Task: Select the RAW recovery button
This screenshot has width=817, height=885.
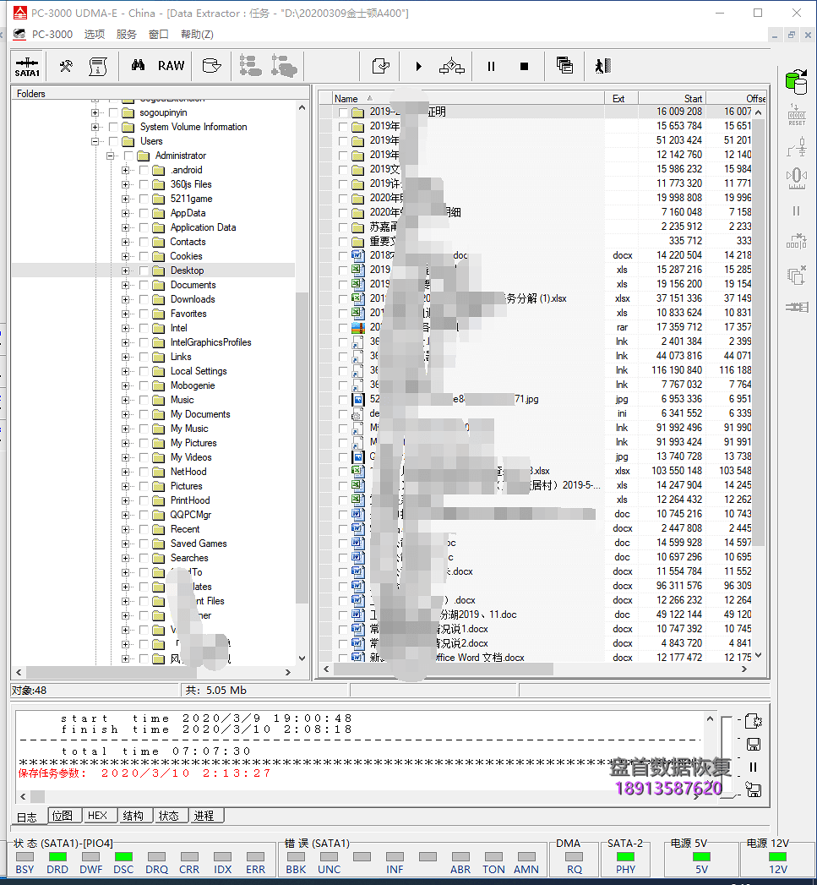Action: (x=171, y=66)
